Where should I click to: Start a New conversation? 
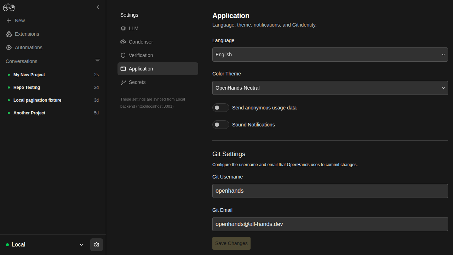[53, 21]
